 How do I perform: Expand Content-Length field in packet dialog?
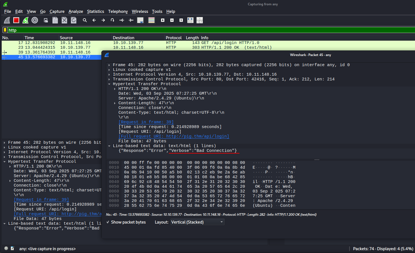pos(115,103)
